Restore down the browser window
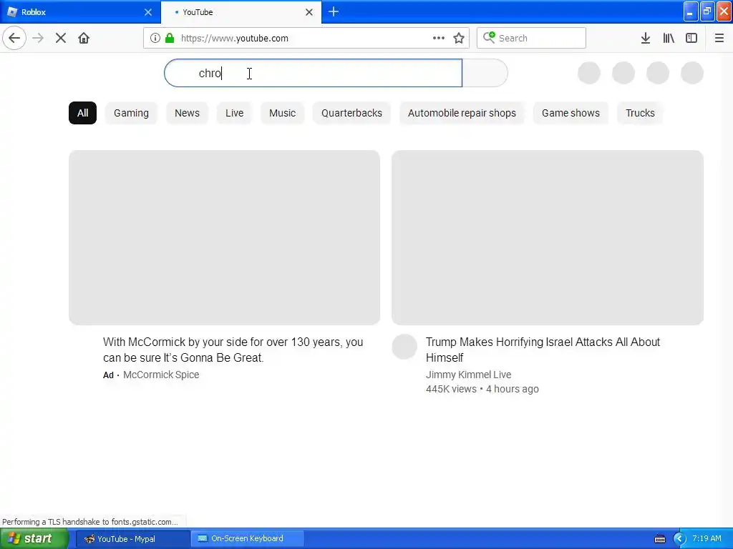 click(707, 11)
